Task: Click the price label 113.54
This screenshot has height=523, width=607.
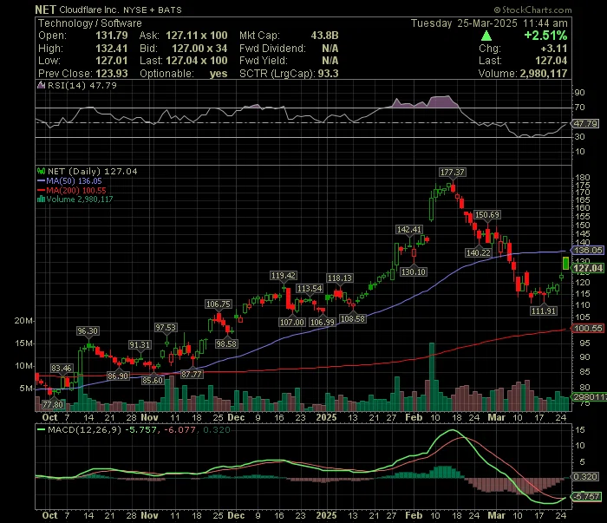Action: pos(310,289)
